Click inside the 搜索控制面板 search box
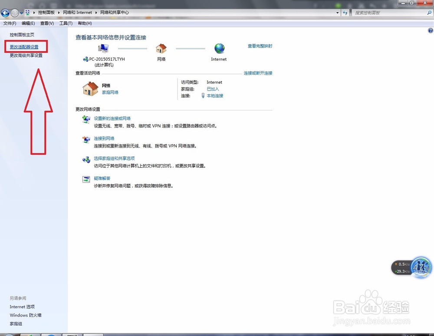The width and height of the screenshot is (434, 336). (386, 13)
